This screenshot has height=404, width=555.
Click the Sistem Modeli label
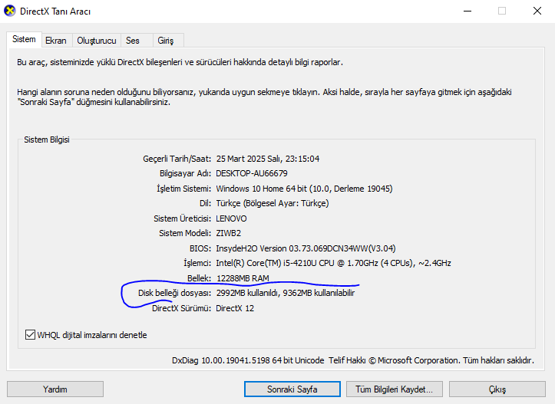(x=185, y=233)
